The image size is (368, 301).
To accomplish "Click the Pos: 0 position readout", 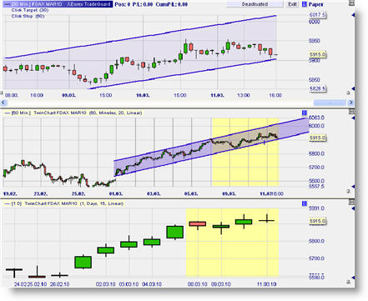I will pyautogui.click(x=122, y=4).
